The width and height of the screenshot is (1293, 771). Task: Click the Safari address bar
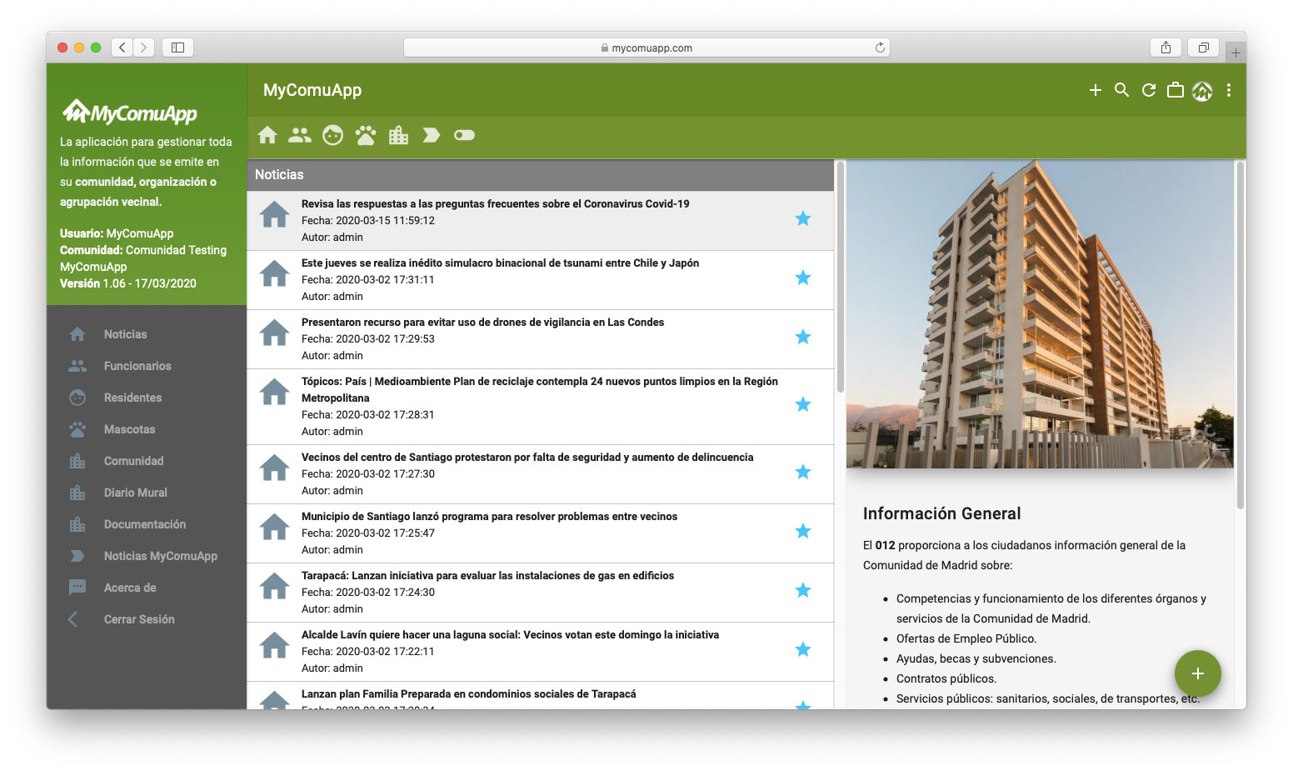click(646, 48)
